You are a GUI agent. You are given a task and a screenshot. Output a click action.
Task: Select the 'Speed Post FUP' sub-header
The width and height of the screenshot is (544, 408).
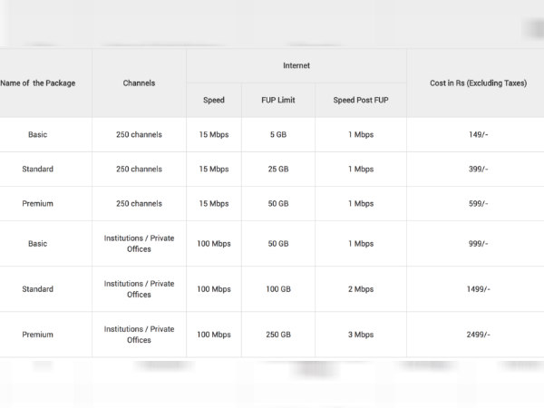[360, 100]
